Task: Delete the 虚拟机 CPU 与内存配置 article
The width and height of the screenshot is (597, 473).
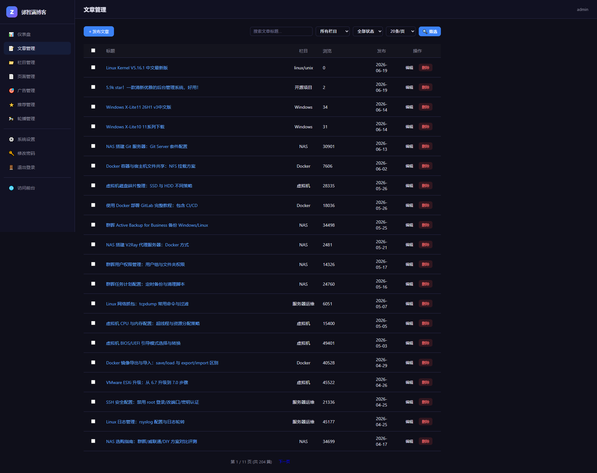Action: [425, 323]
